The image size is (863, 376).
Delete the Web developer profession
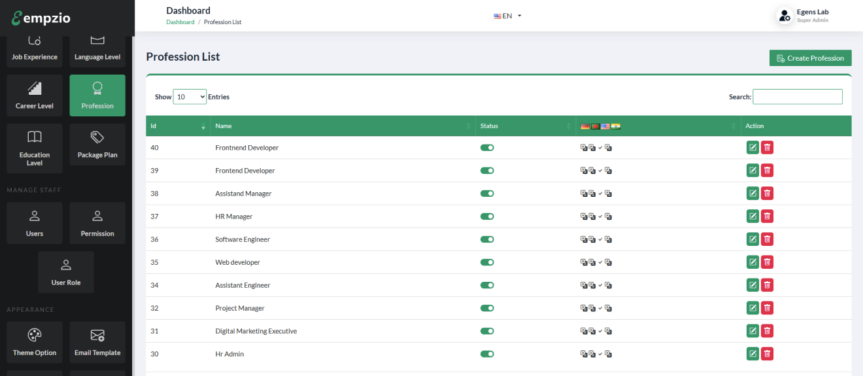pos(768,262)
